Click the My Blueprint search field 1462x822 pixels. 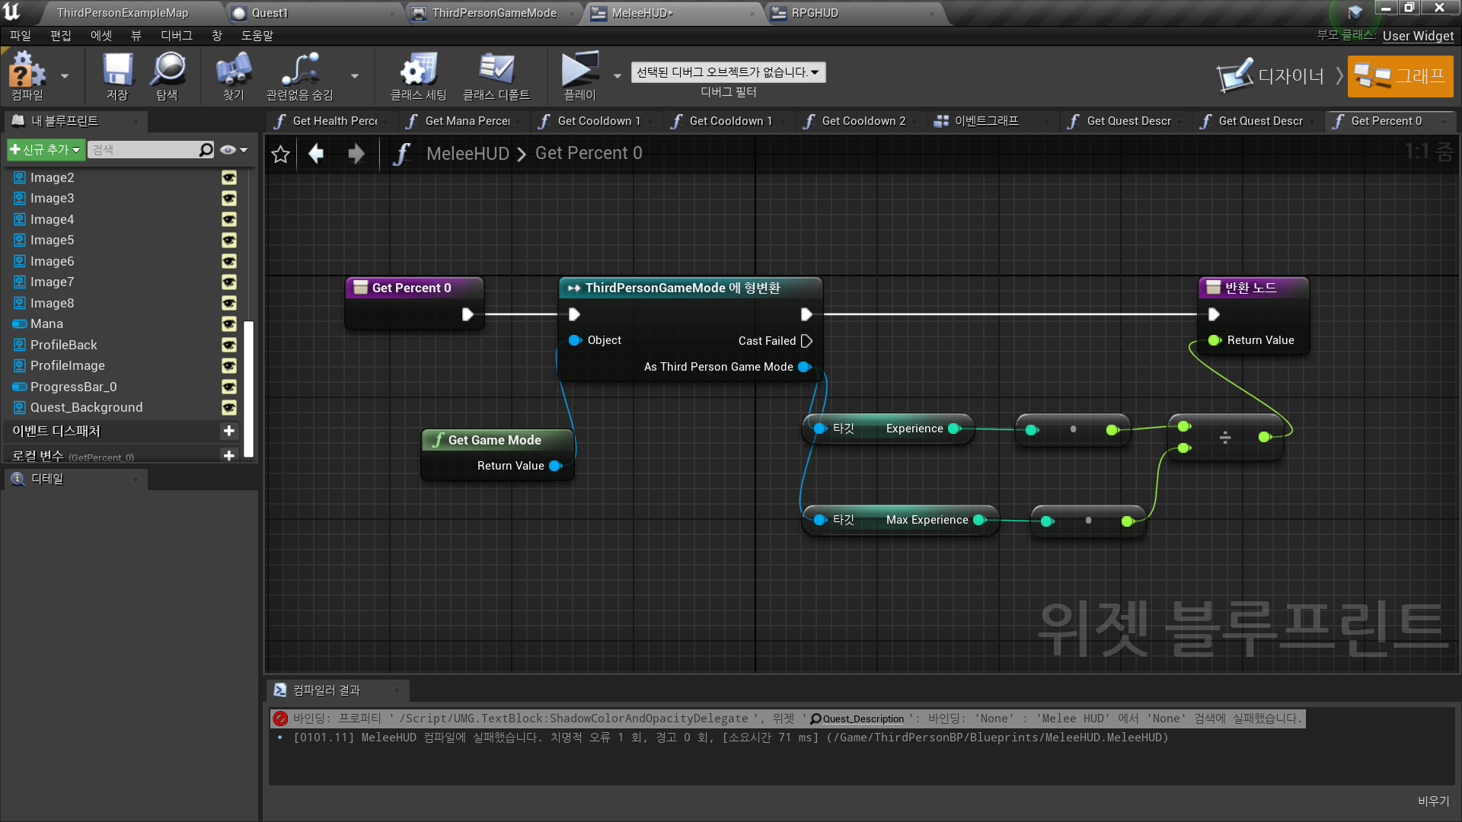tap(145, 150)
